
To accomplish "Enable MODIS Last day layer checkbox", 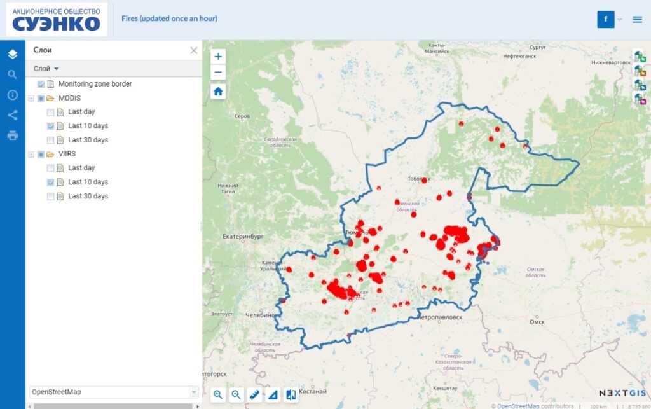I will point(51,112).
